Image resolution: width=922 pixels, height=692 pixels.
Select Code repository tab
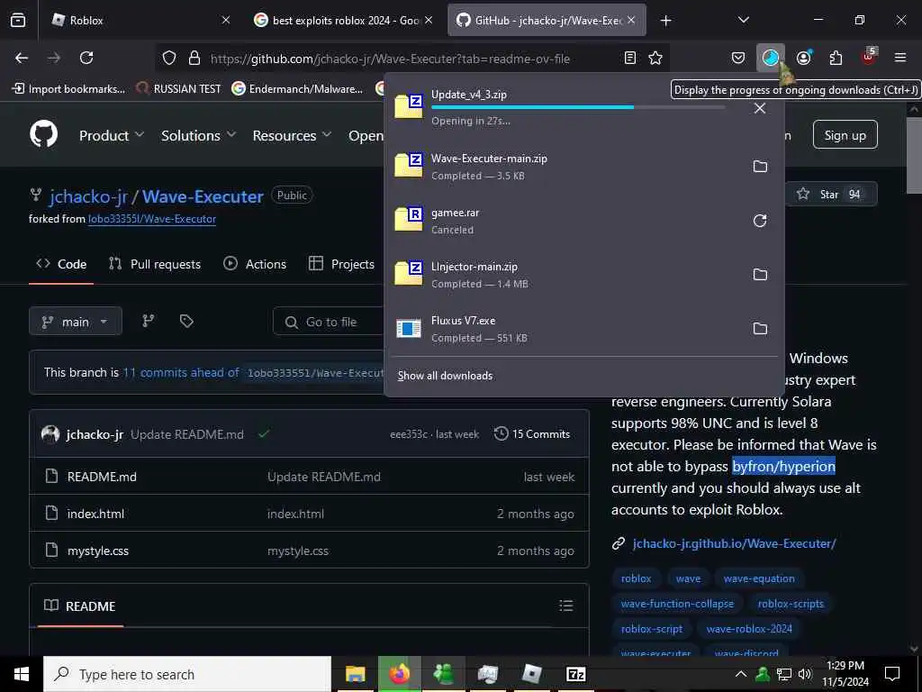point(61,264)
